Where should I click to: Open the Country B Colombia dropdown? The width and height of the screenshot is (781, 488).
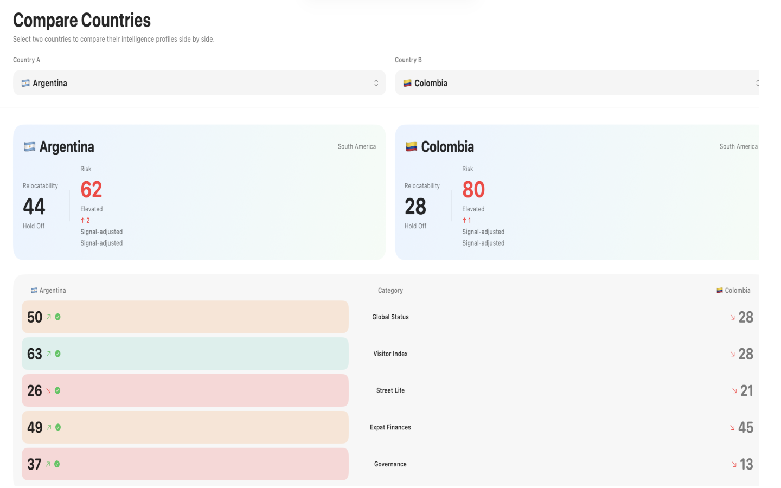(577, 83)
